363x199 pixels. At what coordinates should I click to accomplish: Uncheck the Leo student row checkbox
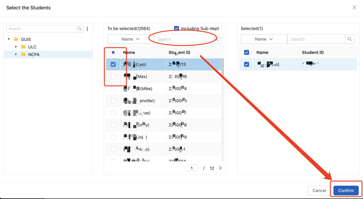[113, 64]
